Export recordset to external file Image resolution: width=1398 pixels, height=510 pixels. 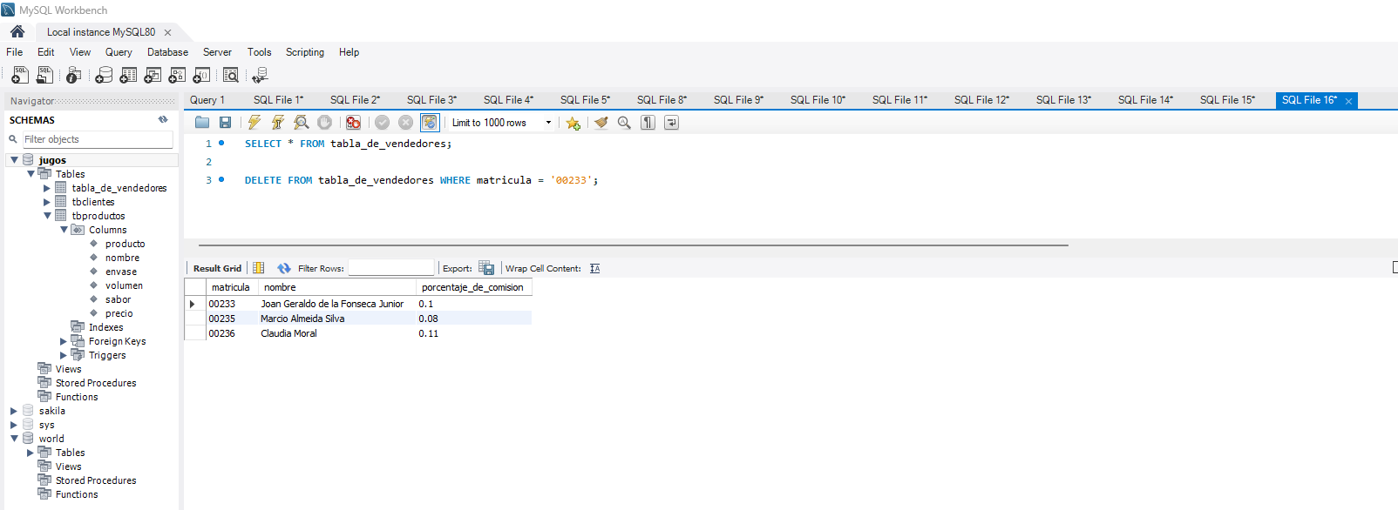pyautogui.click(x=486, y=268)
